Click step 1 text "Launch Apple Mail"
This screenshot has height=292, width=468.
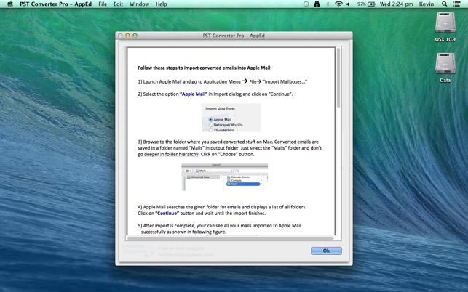point(162,81)
